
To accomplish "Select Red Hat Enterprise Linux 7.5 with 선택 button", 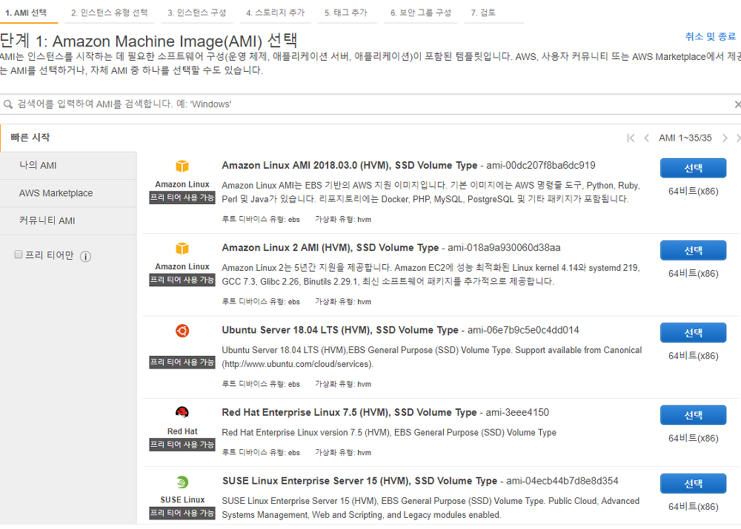I will (x=693, y=415).
